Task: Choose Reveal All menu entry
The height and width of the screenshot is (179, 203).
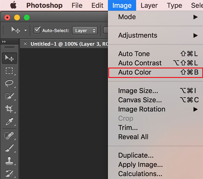Action: [156, 137]
